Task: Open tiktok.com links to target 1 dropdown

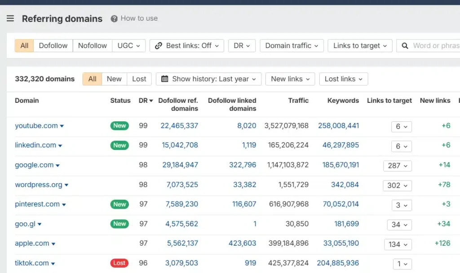Action: (402, 264)
